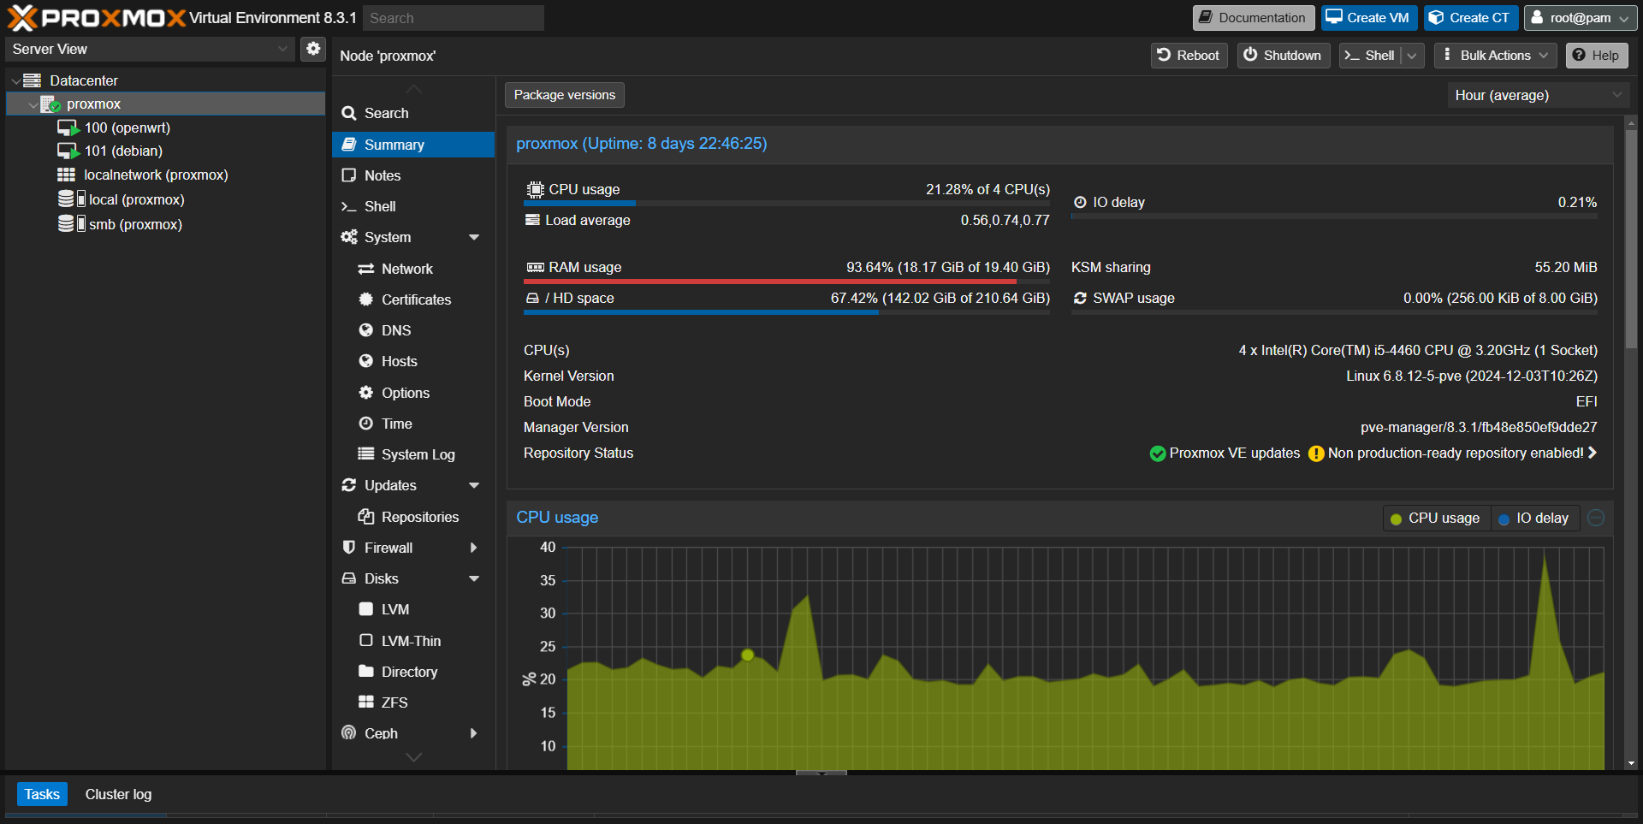Screen dimensions: 1643x824
Task: Open the Certificates page
Action: pos(416,299)
